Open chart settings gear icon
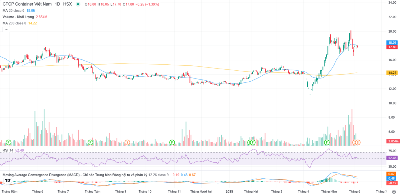The width and height of the screenshot is (400, 195). (394, 192)
